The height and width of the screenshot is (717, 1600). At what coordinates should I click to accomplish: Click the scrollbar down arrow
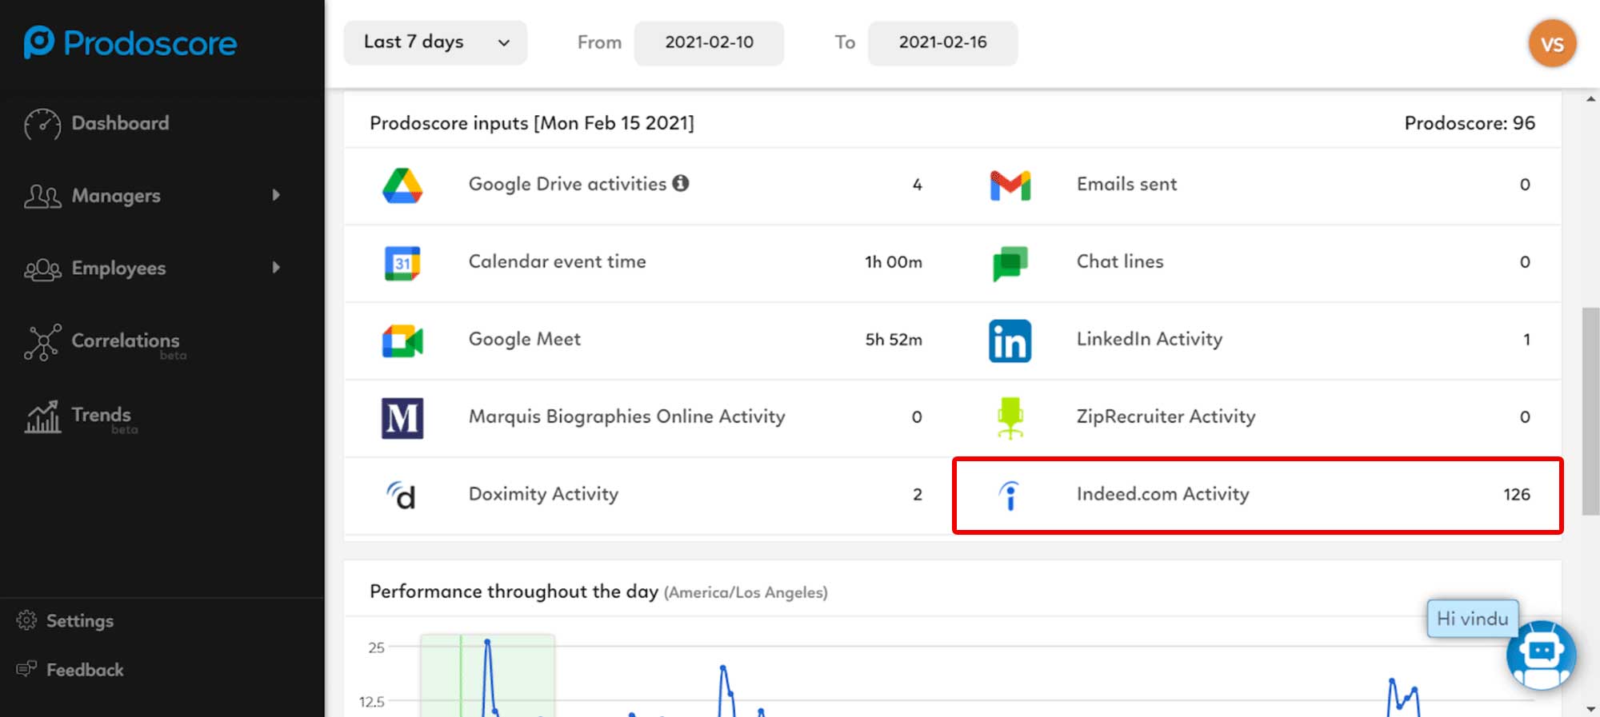tap(1590, 709)
